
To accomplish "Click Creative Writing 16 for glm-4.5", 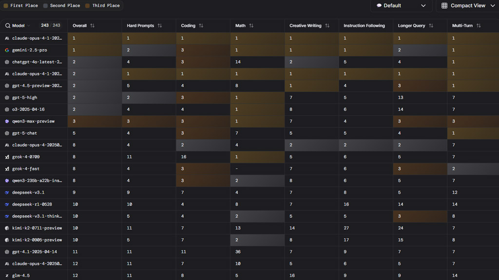I will point(292,276).
